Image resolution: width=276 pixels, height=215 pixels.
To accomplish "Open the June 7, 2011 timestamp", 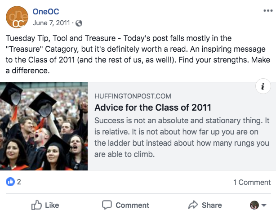I will click(x=52, y=22).
